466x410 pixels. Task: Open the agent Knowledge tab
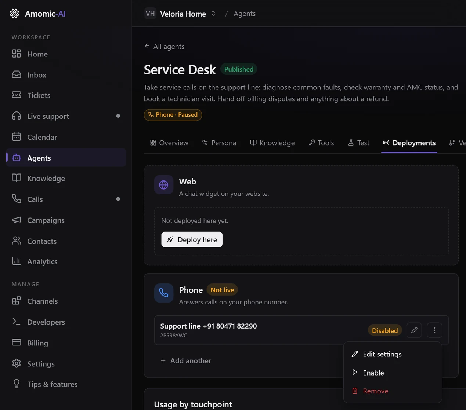click(x=272, y=143)
